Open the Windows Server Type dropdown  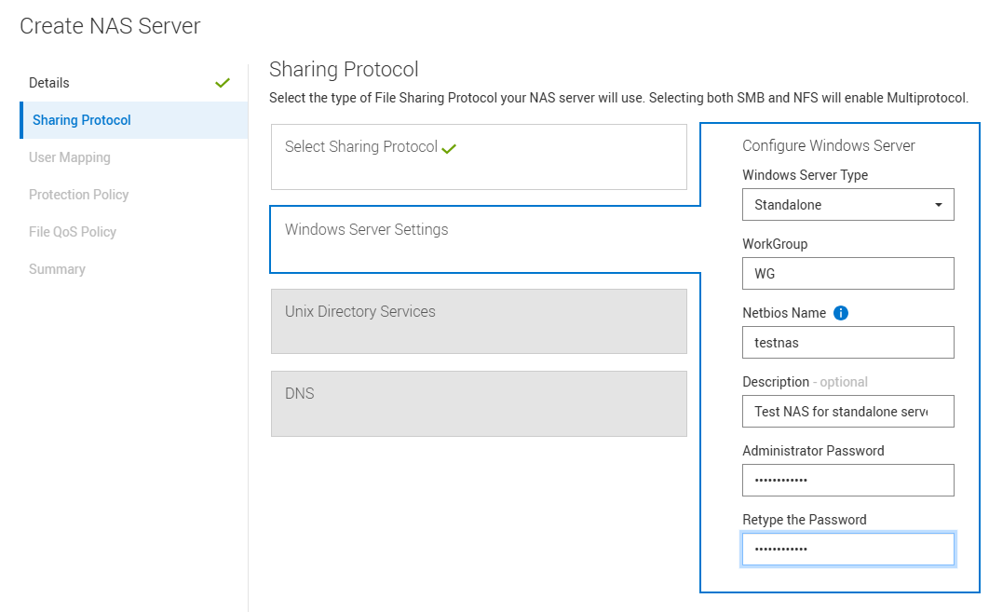coord(847,204)
